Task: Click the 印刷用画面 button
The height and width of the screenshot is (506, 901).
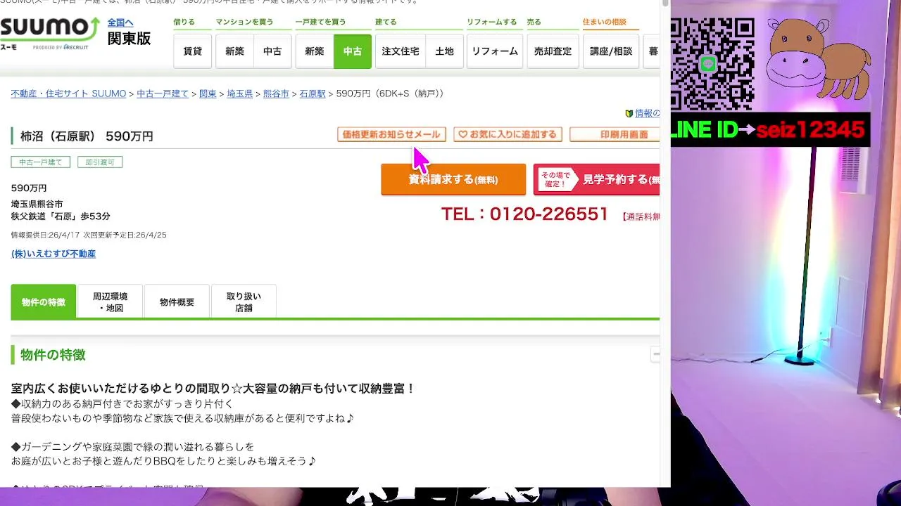Action: click(615, 134)
